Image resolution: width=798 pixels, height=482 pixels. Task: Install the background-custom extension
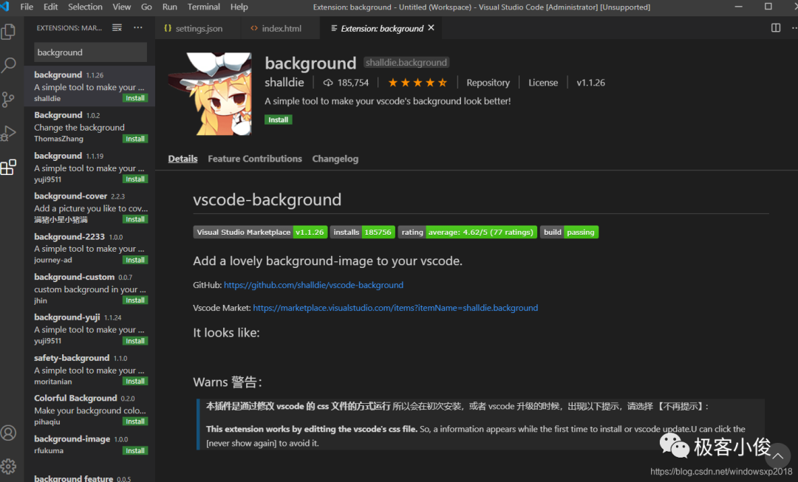(135, 300)
